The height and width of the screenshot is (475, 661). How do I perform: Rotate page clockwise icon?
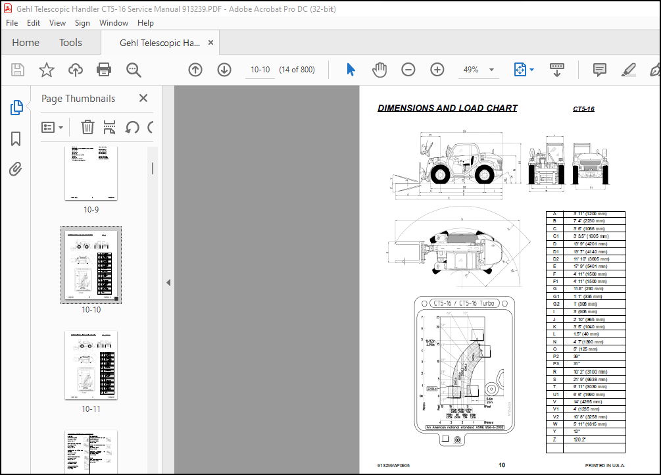150,127
